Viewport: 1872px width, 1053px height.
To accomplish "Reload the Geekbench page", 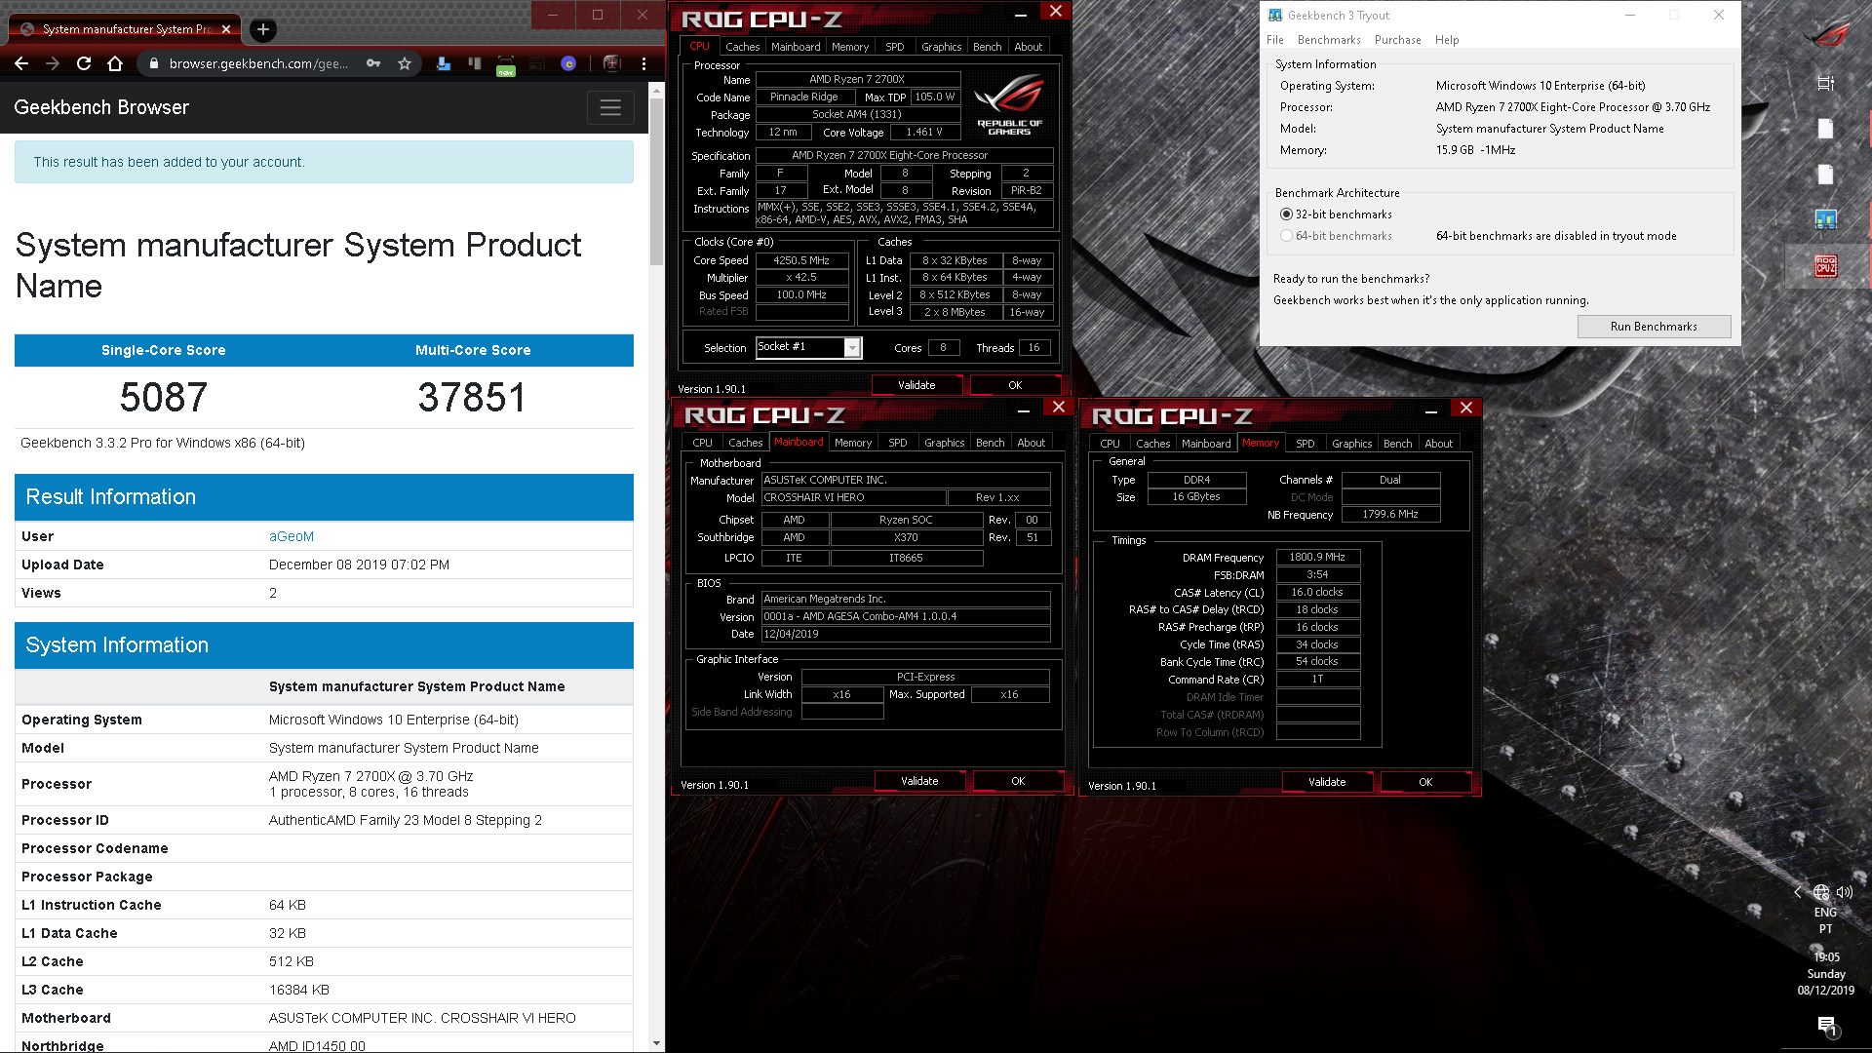I will 84,63.
